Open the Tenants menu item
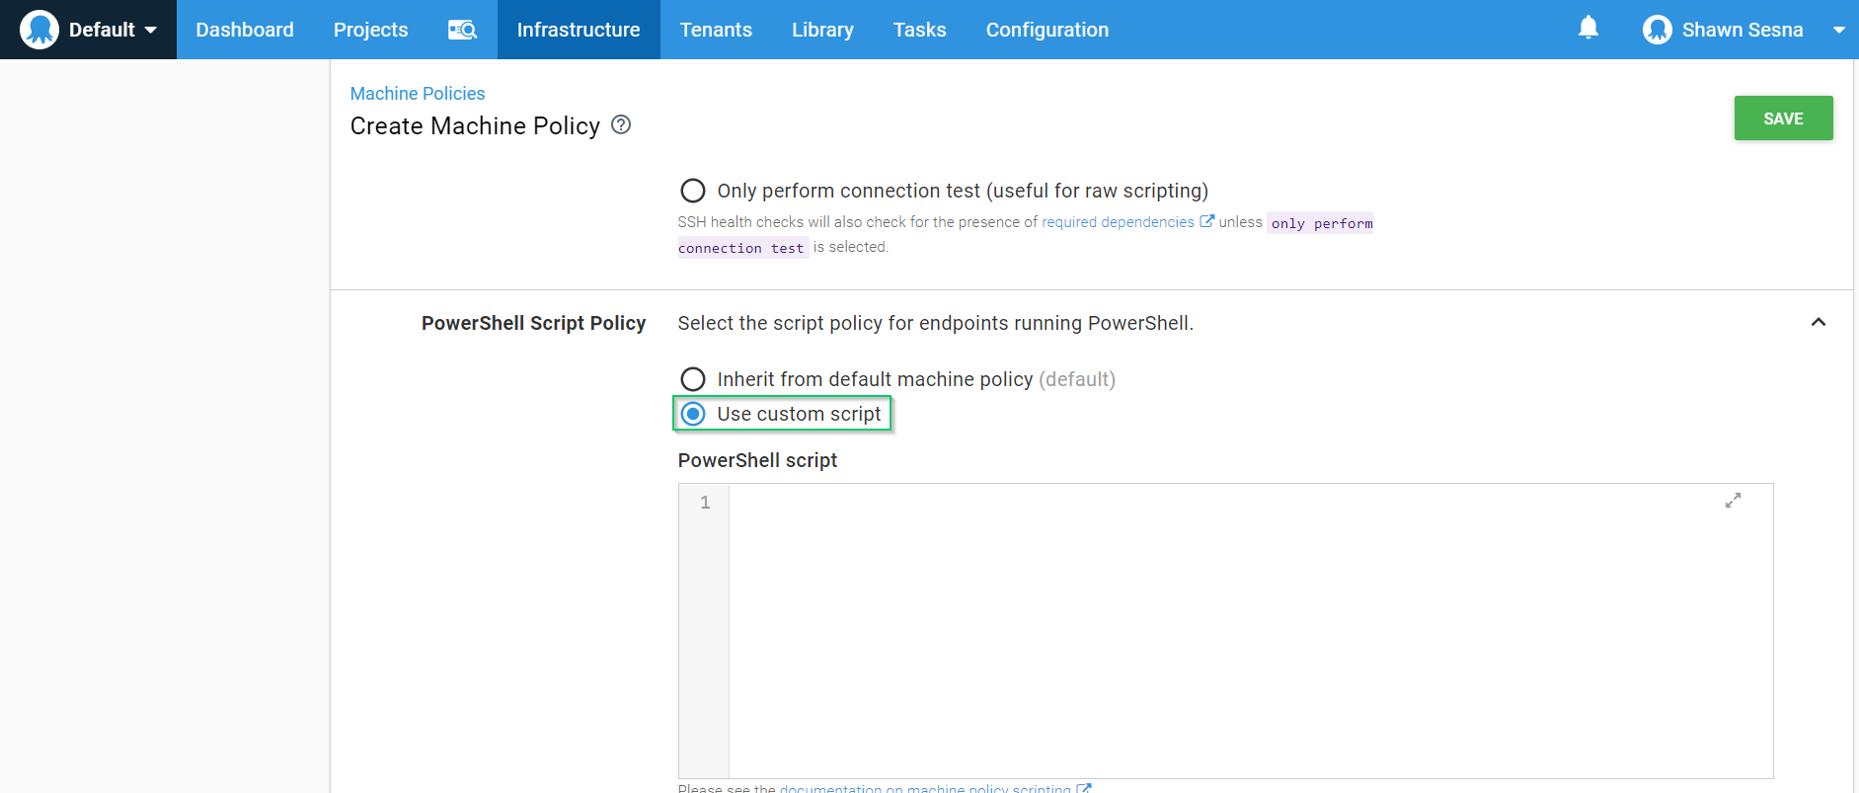1859x793 pixels. [x=716, y=30]
